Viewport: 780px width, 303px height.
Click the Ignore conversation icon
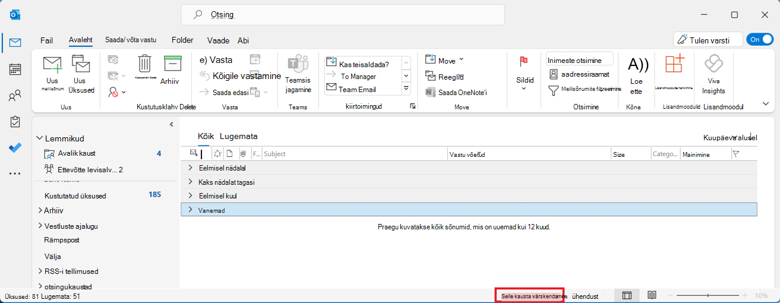[113, 59]
